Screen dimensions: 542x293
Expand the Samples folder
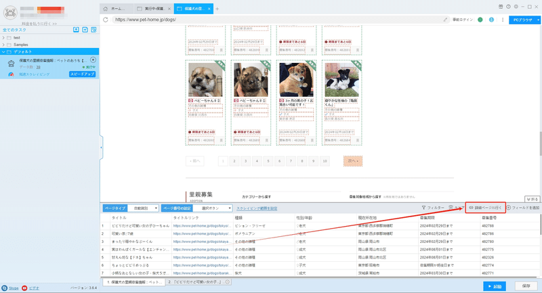pyautogui.click(x=3, y=45)
